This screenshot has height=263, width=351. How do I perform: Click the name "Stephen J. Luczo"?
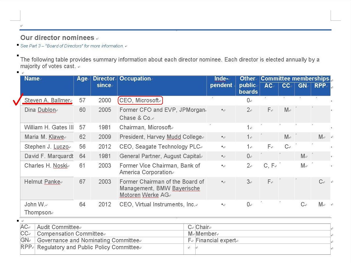(47, 147)
